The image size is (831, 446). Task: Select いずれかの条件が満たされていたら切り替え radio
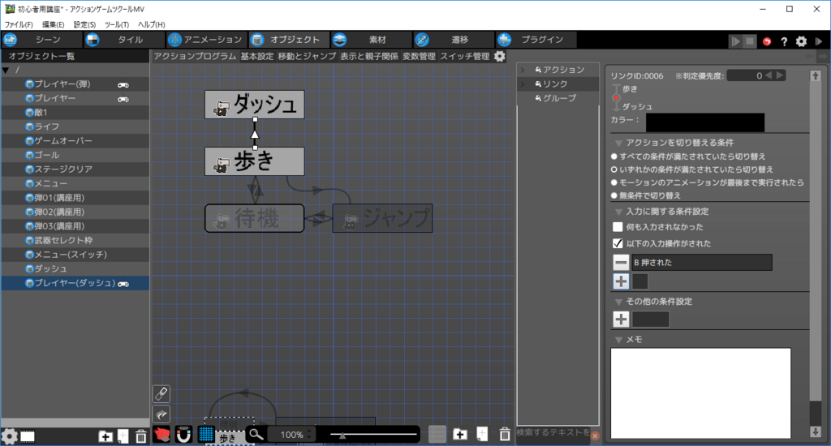point(614,169)
